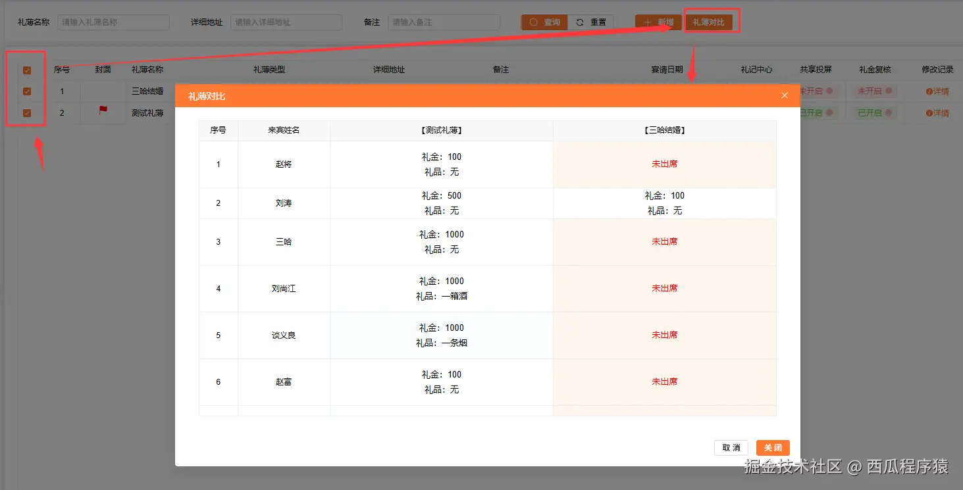Close the 礼簿对比 dialog with the X icon
Viewport: 963px width, 490px height.
[784, 96]
